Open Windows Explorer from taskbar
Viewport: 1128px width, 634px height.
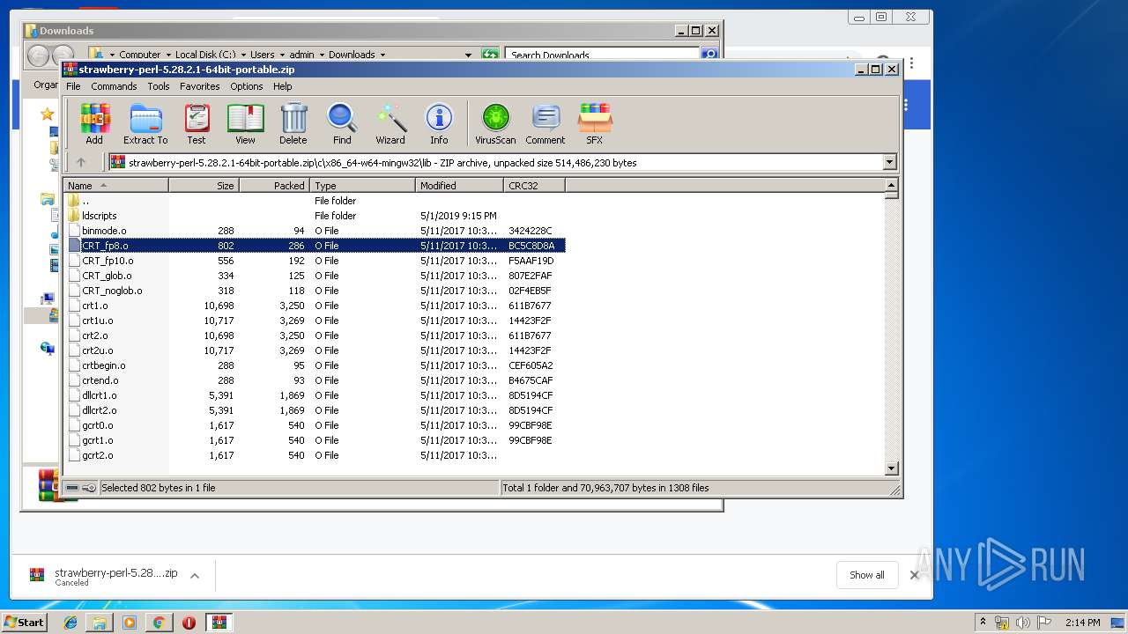point(100,623)
